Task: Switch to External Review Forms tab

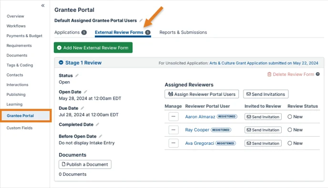Action: tap(119, 32)
